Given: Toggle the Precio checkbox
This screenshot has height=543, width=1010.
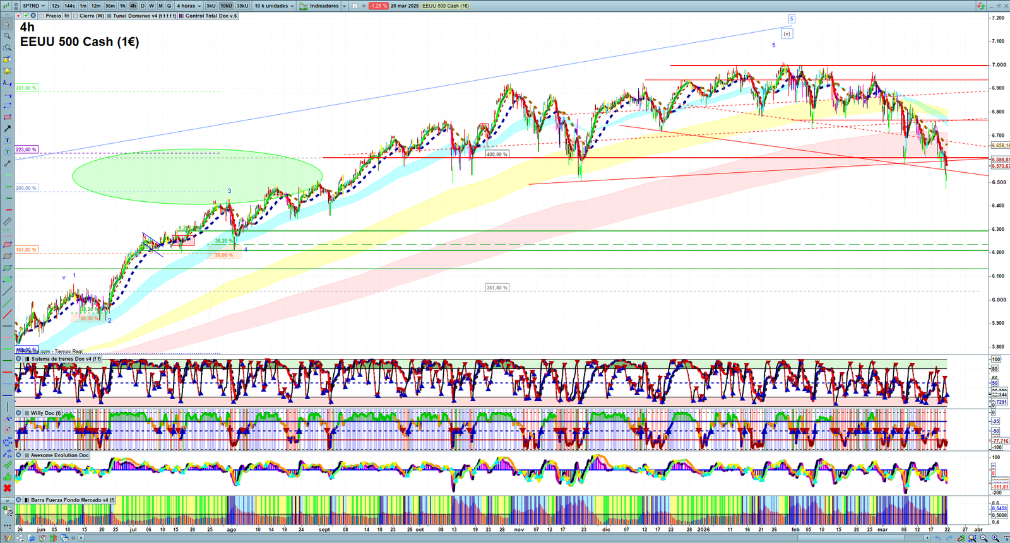Looking at the screenshot, I should point(42,16).
